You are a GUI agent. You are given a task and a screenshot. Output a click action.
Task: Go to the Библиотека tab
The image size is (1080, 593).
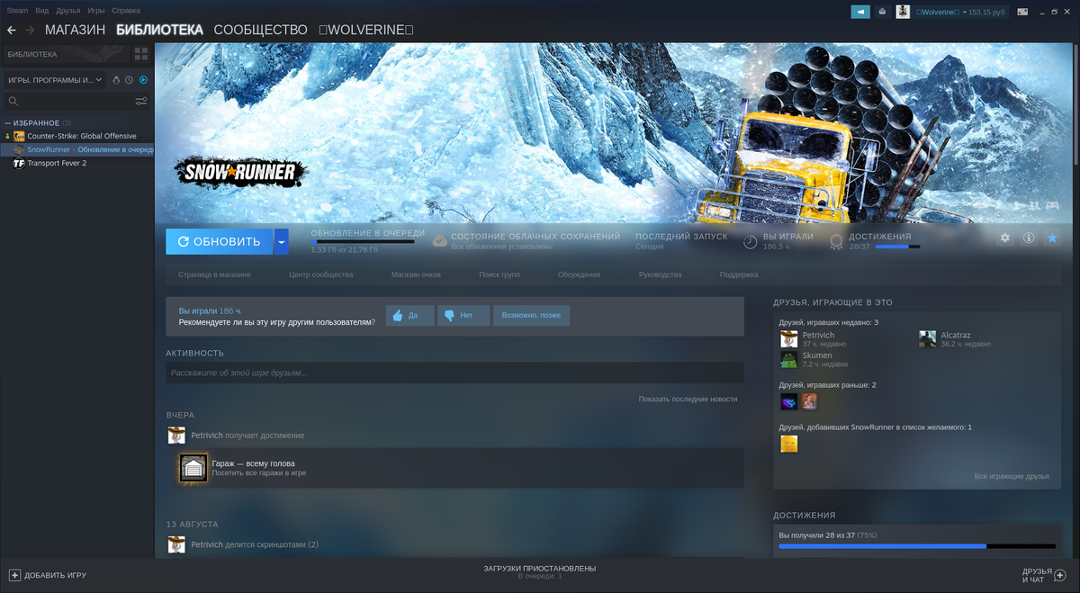point(160,30)
